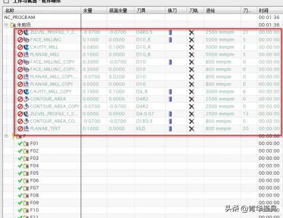The image size is (283, 218).
Task: Select the FACE_MILLING operation
Action: (45, 40)
